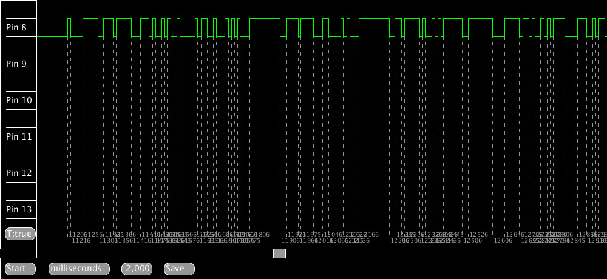The image size is (607, 279).
Task: Open the milliseconds time unit selector
Action: pyautogui.click(x=79, y=269)
